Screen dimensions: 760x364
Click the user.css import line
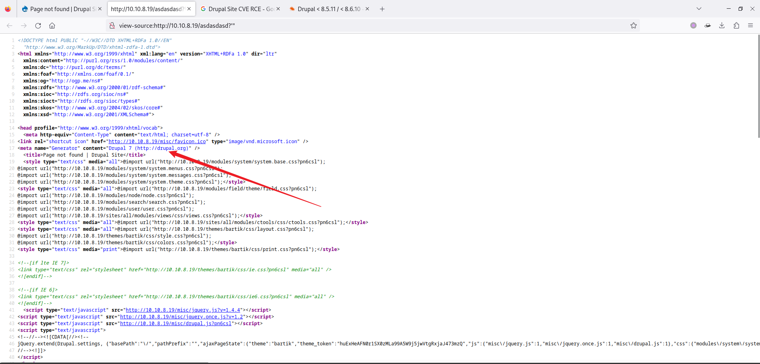(x=106, y=209)
